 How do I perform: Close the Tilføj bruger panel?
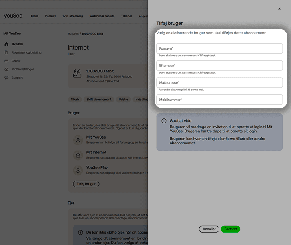click(279, 8)
